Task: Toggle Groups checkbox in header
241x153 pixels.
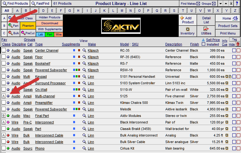Action: pos(214,3)
